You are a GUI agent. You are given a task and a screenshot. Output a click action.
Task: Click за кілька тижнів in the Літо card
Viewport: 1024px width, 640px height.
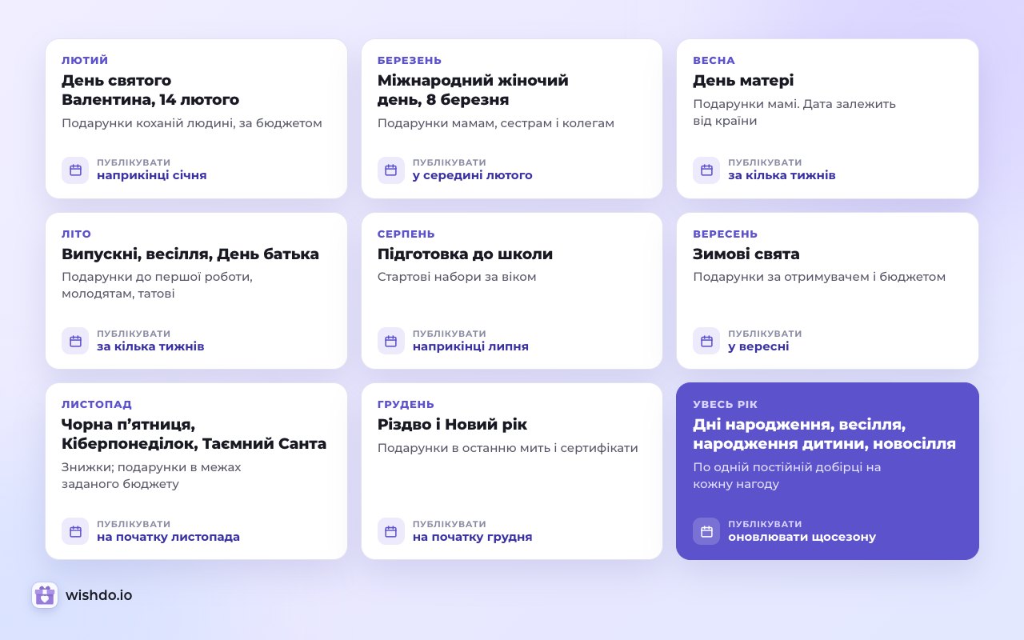click(x=150, y=346)
